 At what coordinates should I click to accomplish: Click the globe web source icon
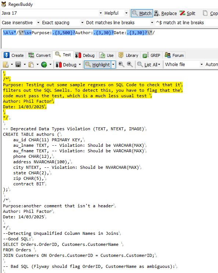click(44, 65)
